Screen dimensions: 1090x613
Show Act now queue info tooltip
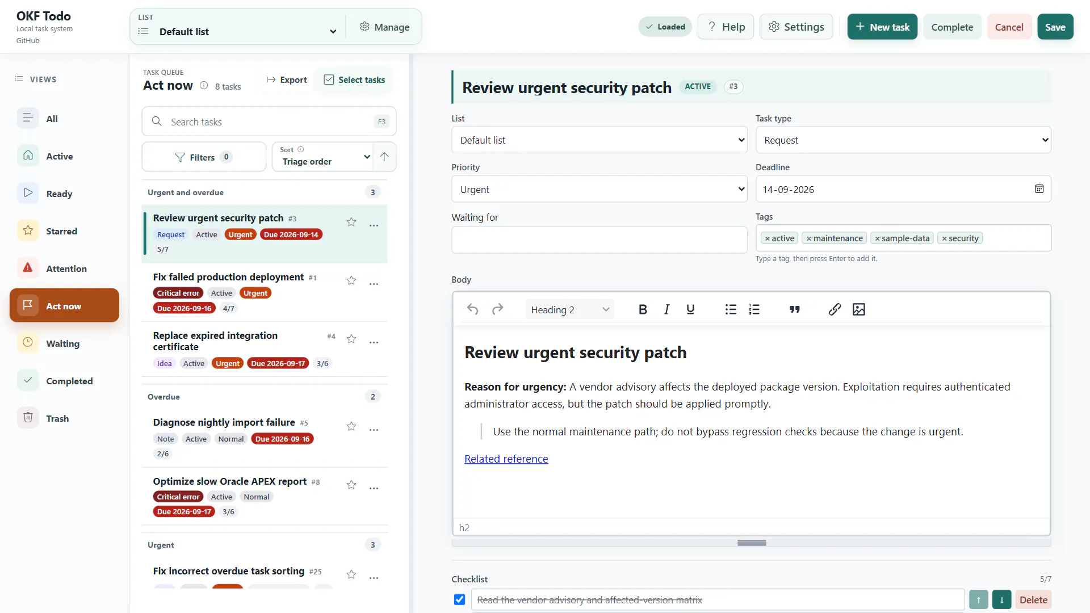[204, 85]
